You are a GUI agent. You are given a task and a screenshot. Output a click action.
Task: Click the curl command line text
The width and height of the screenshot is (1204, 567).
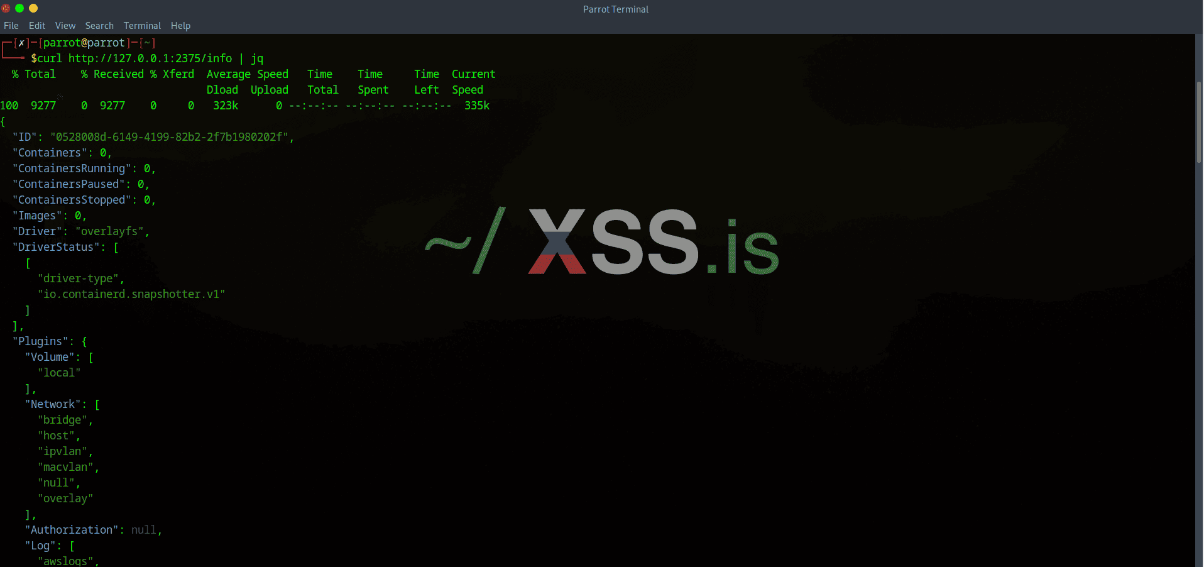click(150, 58)
